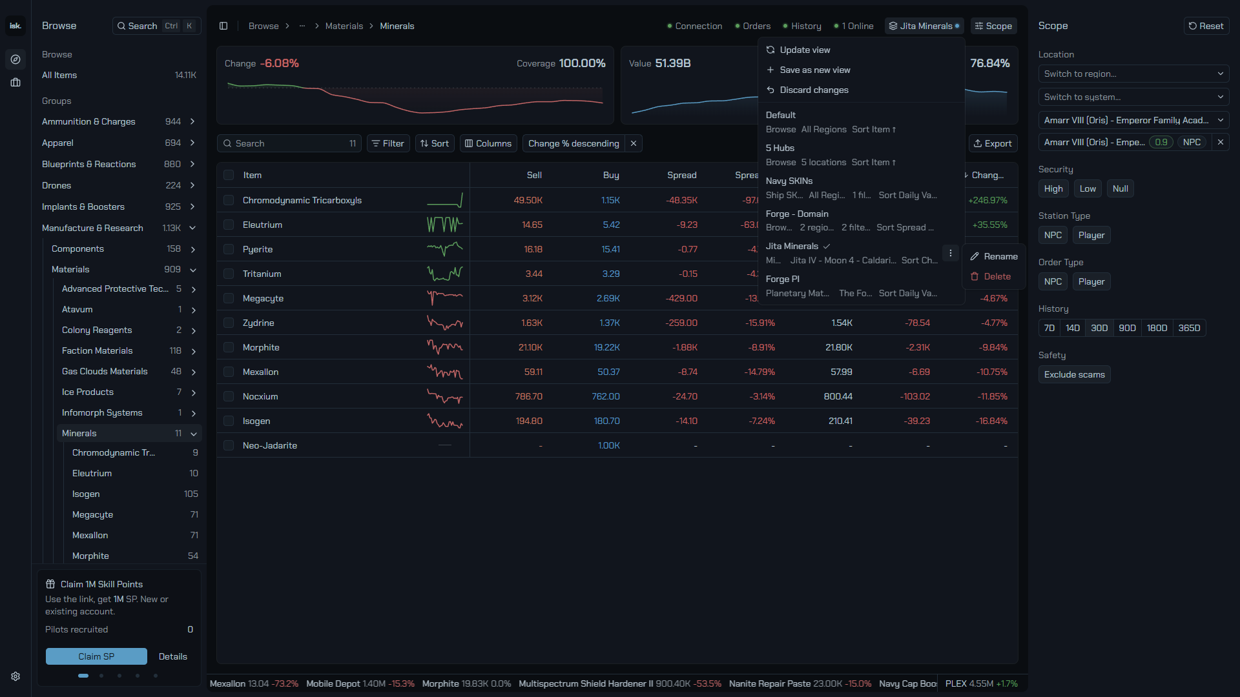Select 30D history range

click(1099, 328)
